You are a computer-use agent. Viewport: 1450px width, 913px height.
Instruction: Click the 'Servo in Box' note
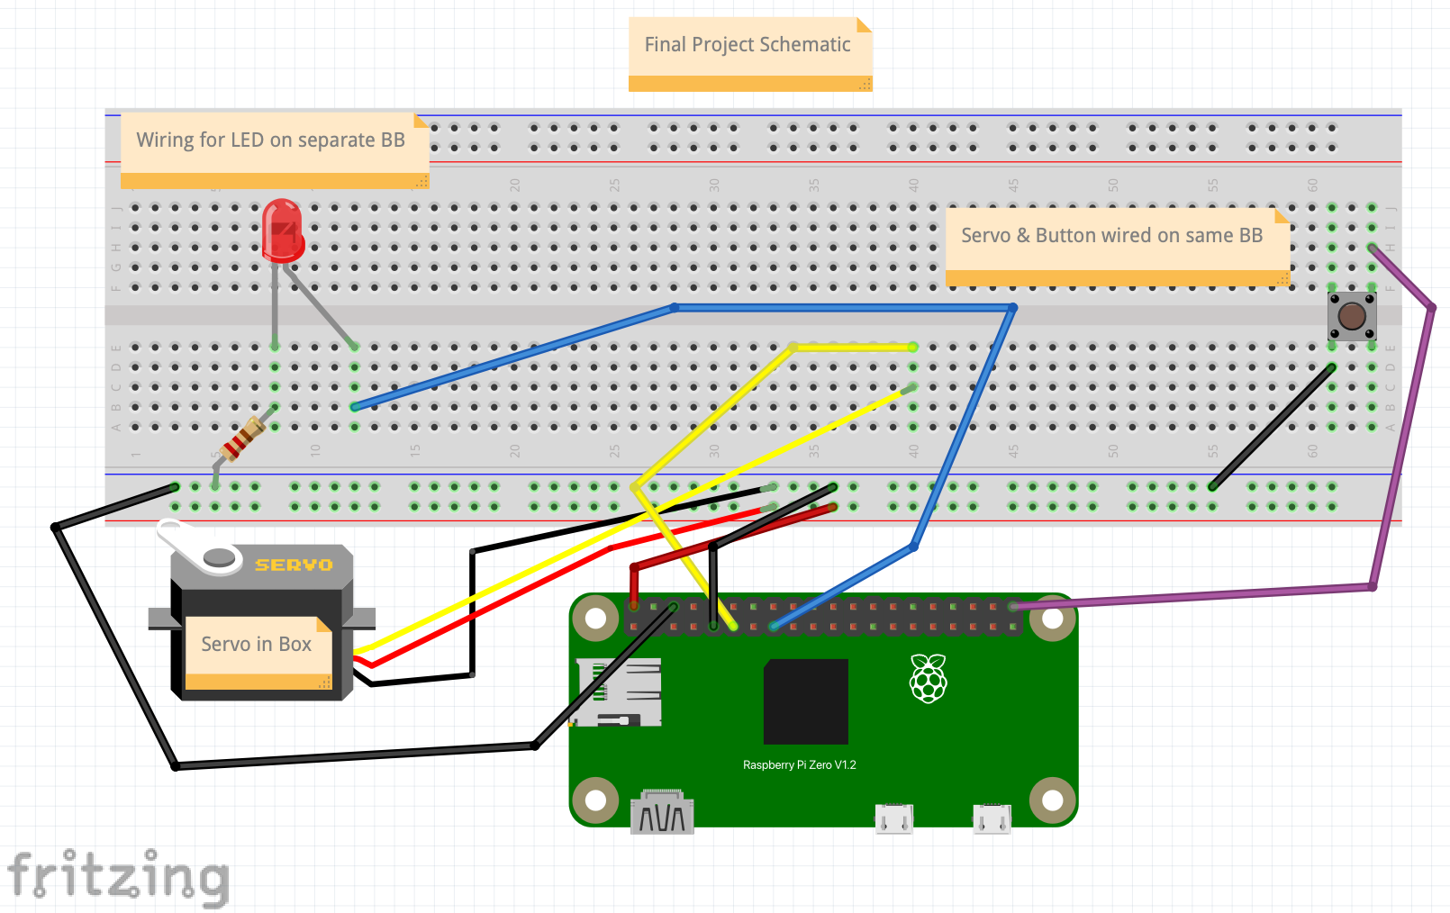[x=258, y=654]
